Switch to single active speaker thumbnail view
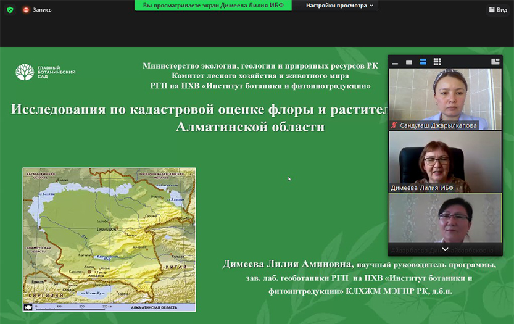 tap(408, 62)
